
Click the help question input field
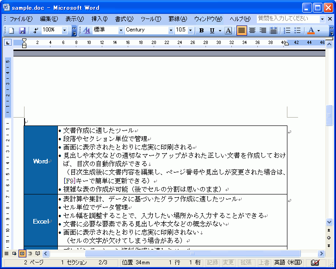(x=288, y=19)
